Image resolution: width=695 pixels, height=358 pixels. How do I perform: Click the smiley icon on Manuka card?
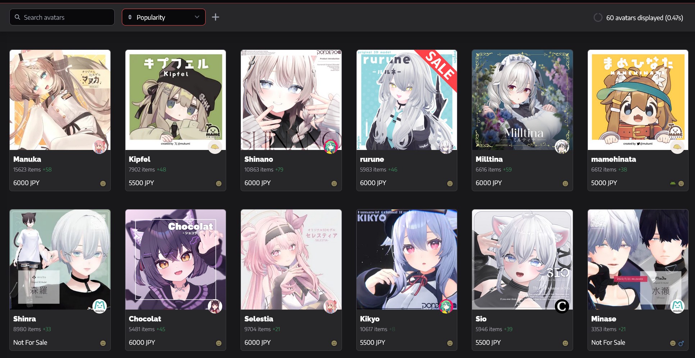[103, 184]
